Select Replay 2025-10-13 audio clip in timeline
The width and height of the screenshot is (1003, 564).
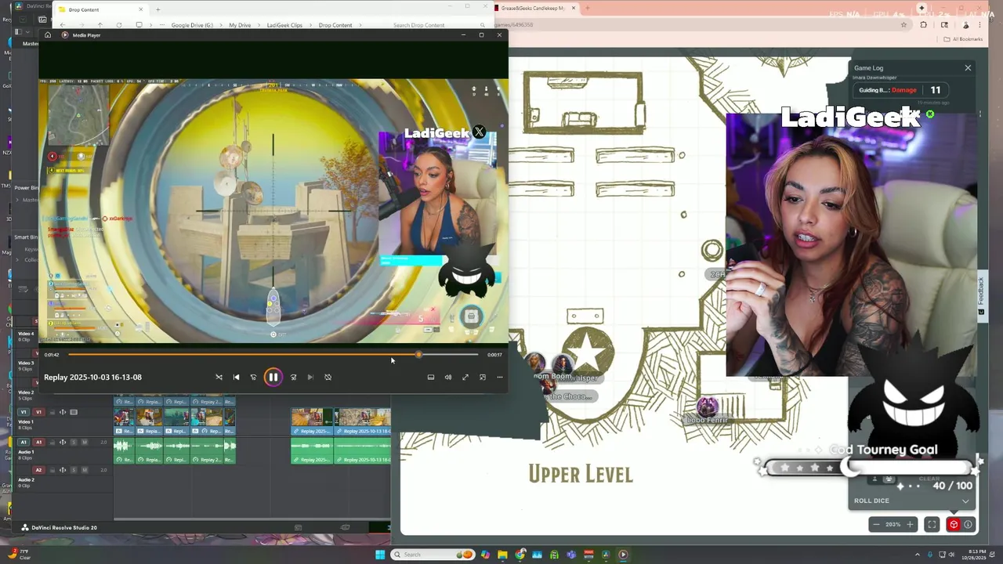click(363, 450)
